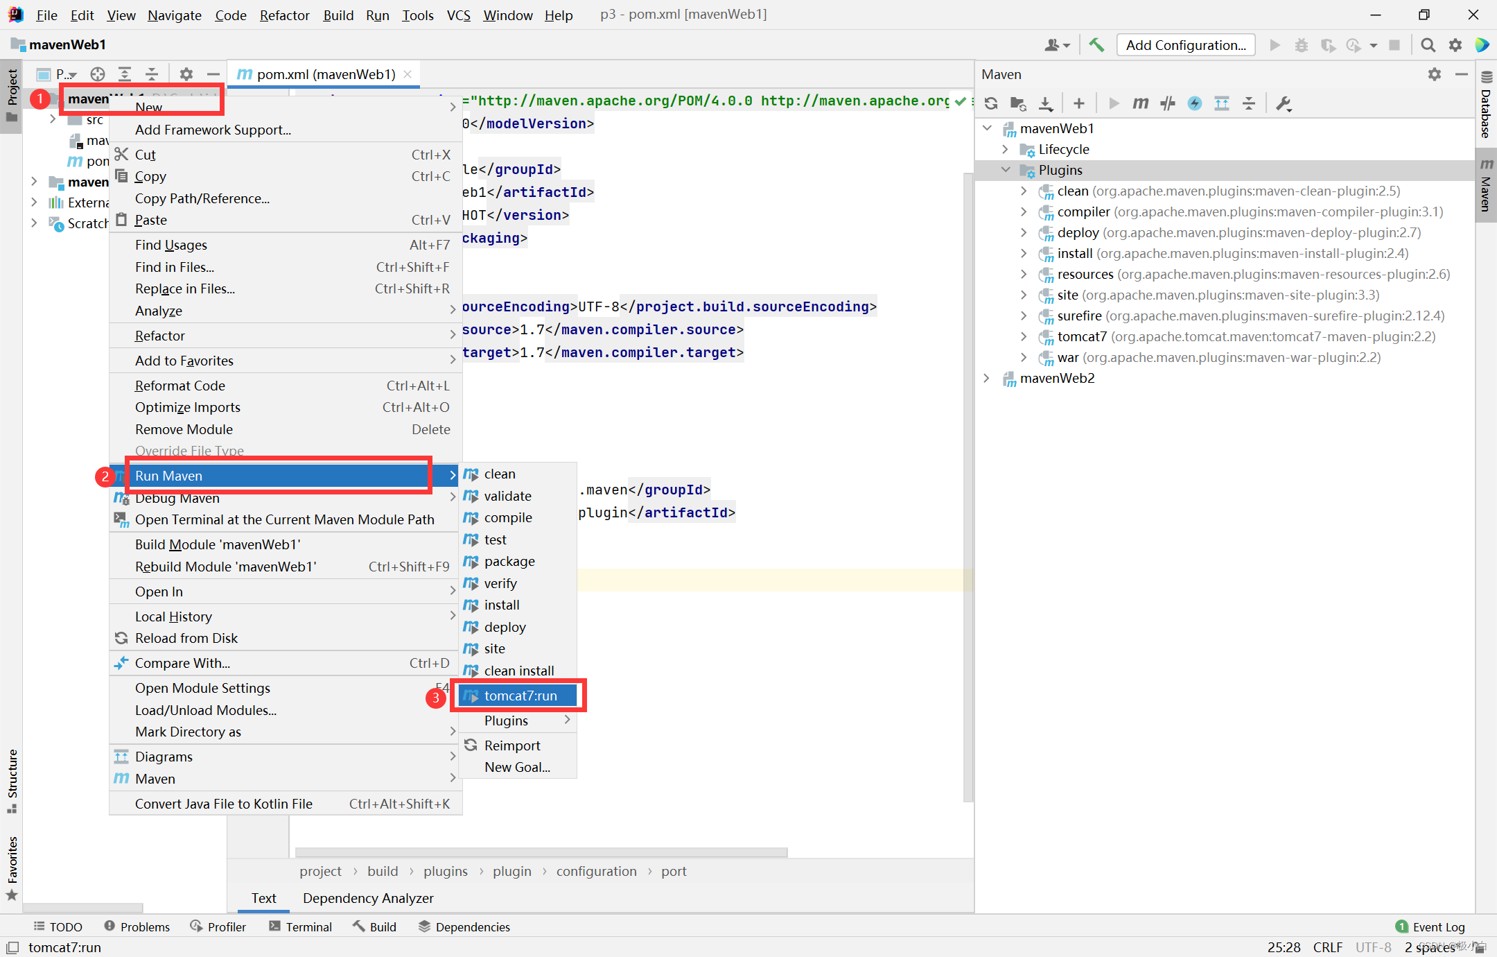Execute Maven Goal 'm' icon
Viewport: 1497px width, 957px height.
[x=1141, y=103]
